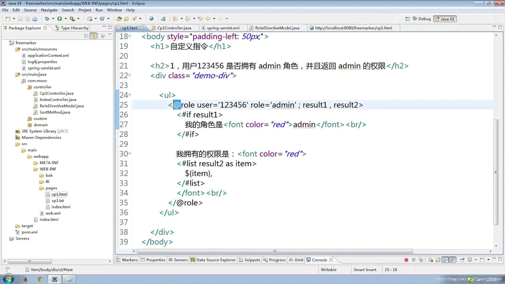Click the Open Task folder icon
The image size is (505, 284).
[126, 19]
